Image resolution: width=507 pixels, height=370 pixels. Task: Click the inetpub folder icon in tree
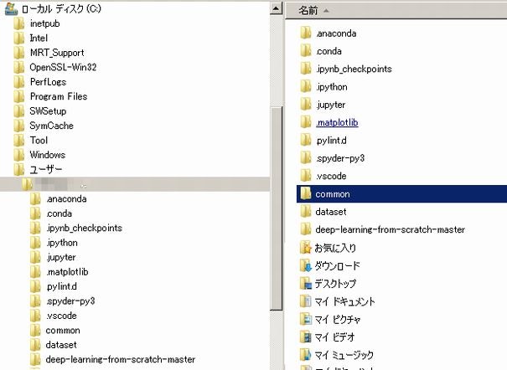(x=19, y=23)
